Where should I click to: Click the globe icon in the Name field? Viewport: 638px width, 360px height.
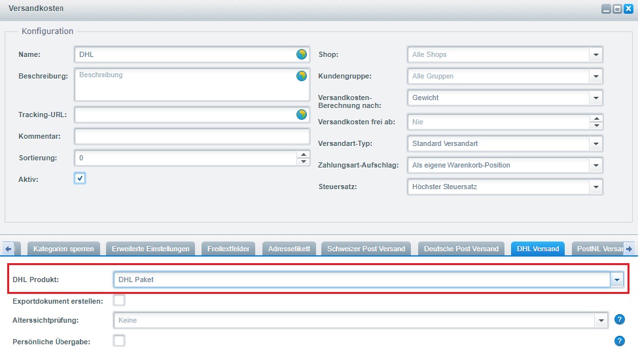pyautogui.click(x=302, y=54)
